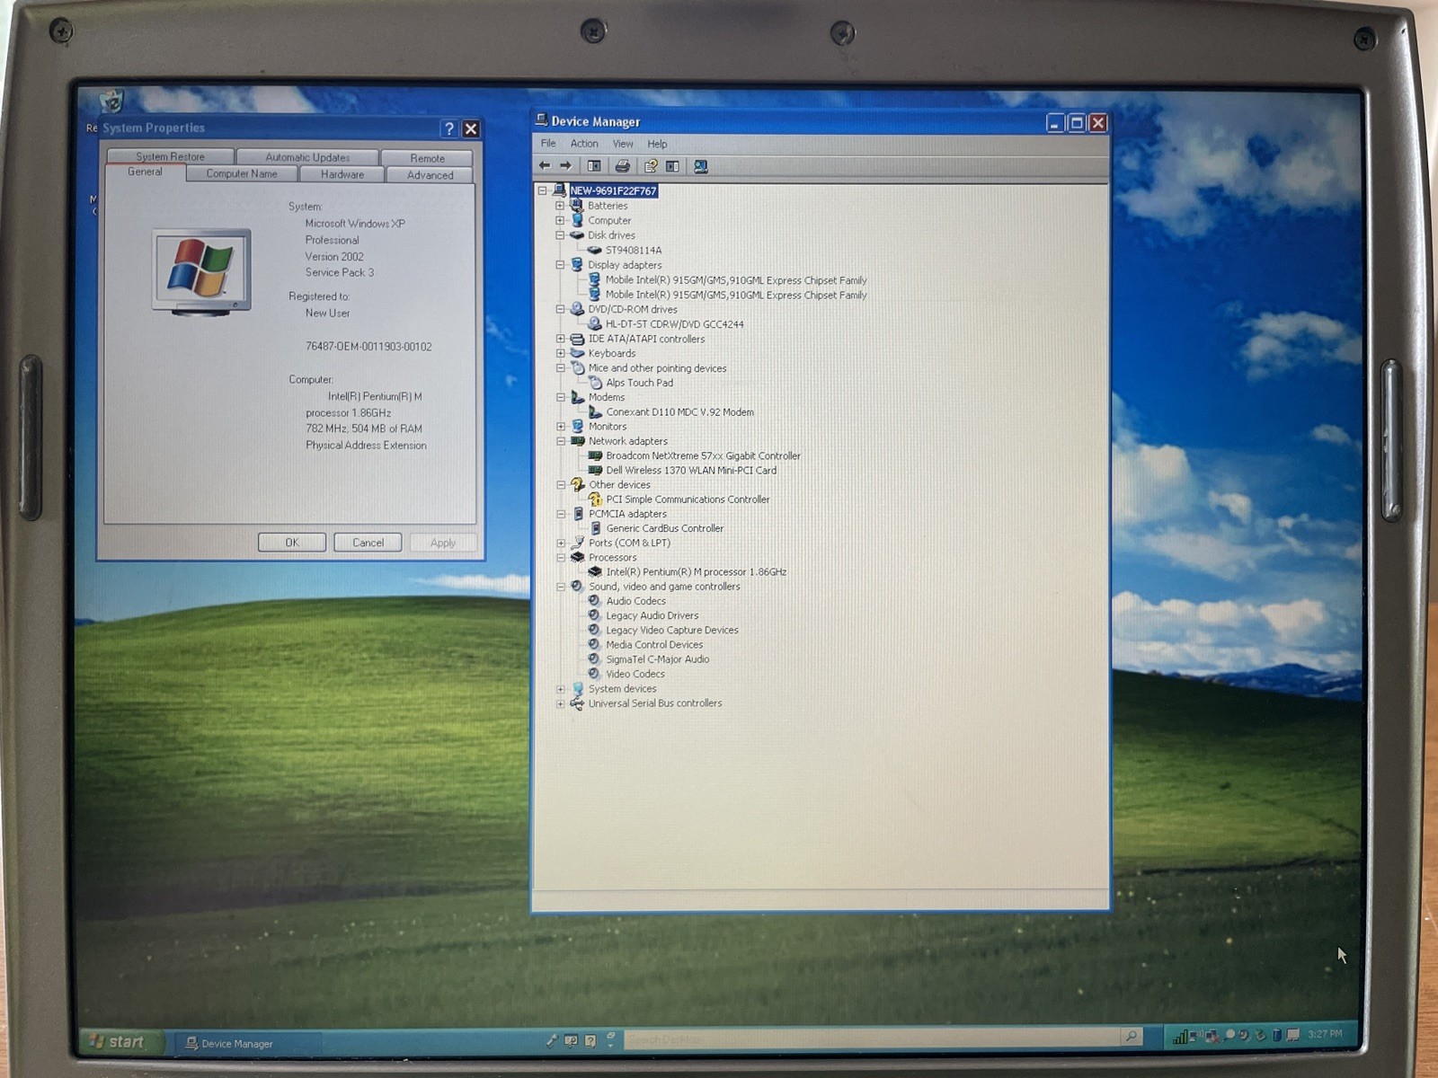Click the Print icon in Device Manager
1438x1078 pixels.
[622, 166]
